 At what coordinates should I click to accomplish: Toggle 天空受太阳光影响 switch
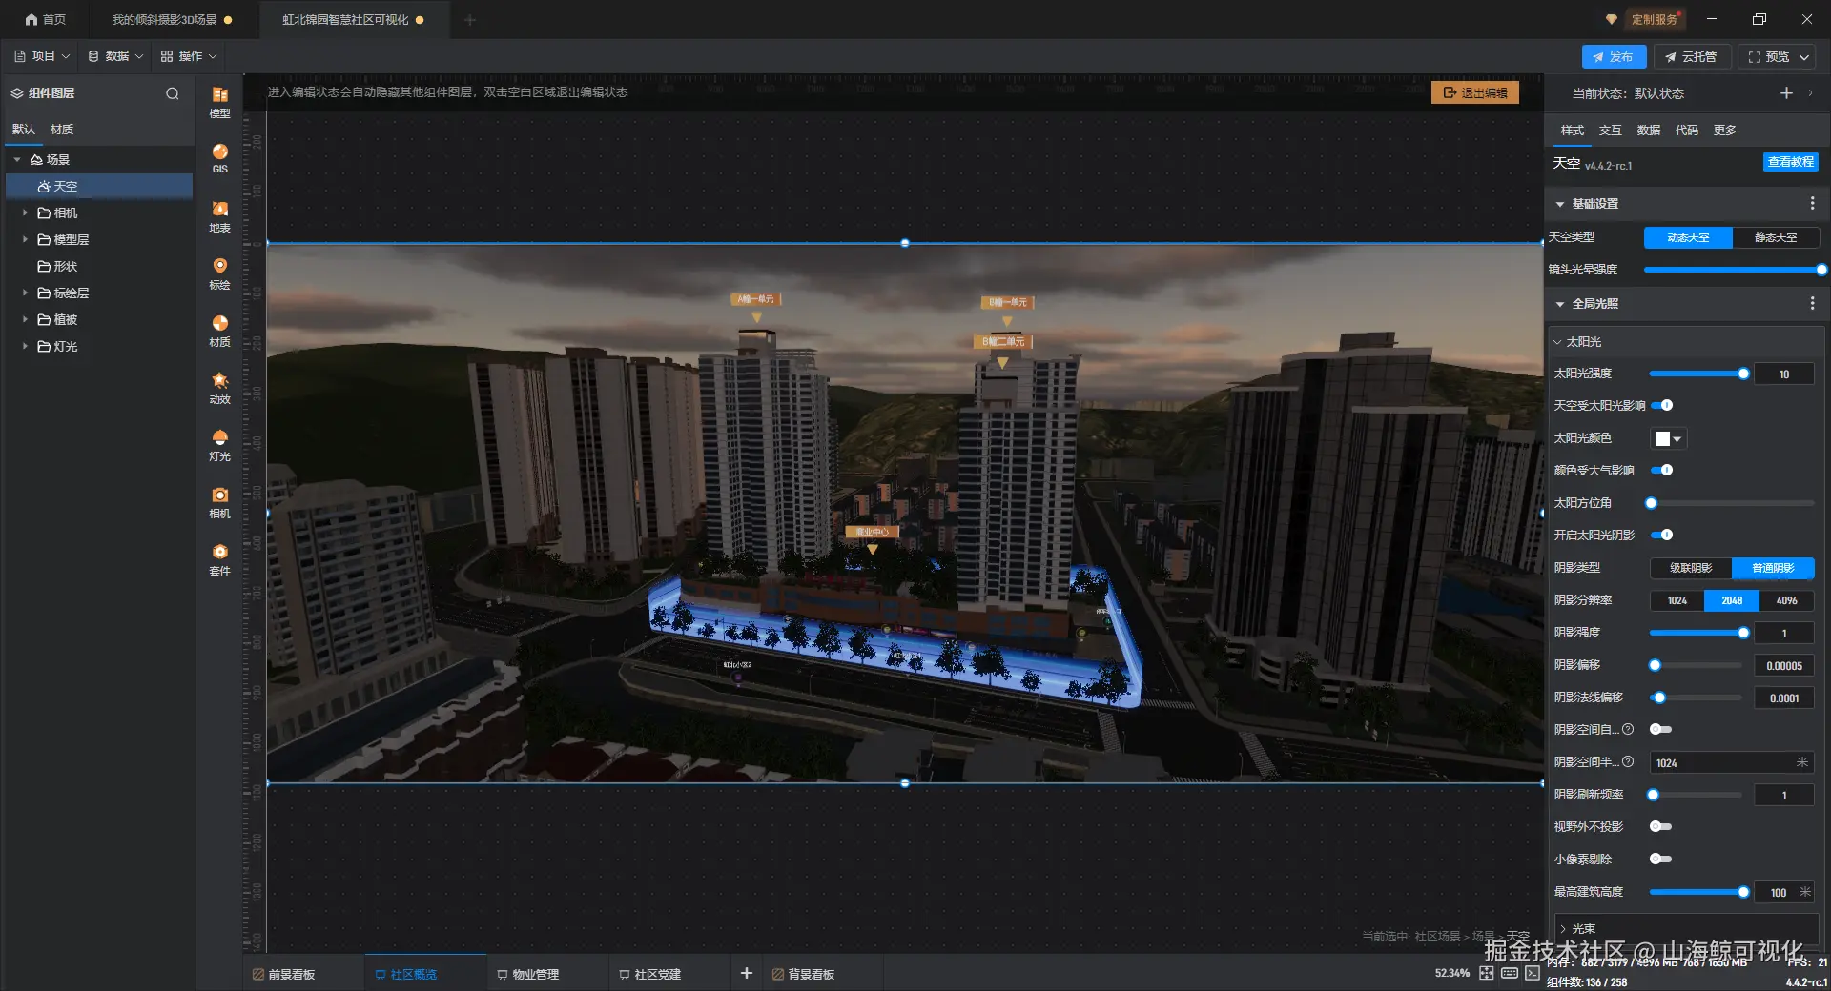(x=1661, y=405)
